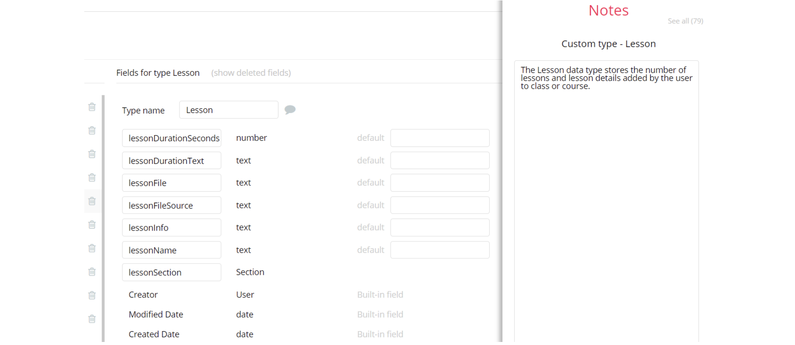Focus the Type name field containing Lesson
This screenshot has width=795, height=345.
click(x=229, y=110)
